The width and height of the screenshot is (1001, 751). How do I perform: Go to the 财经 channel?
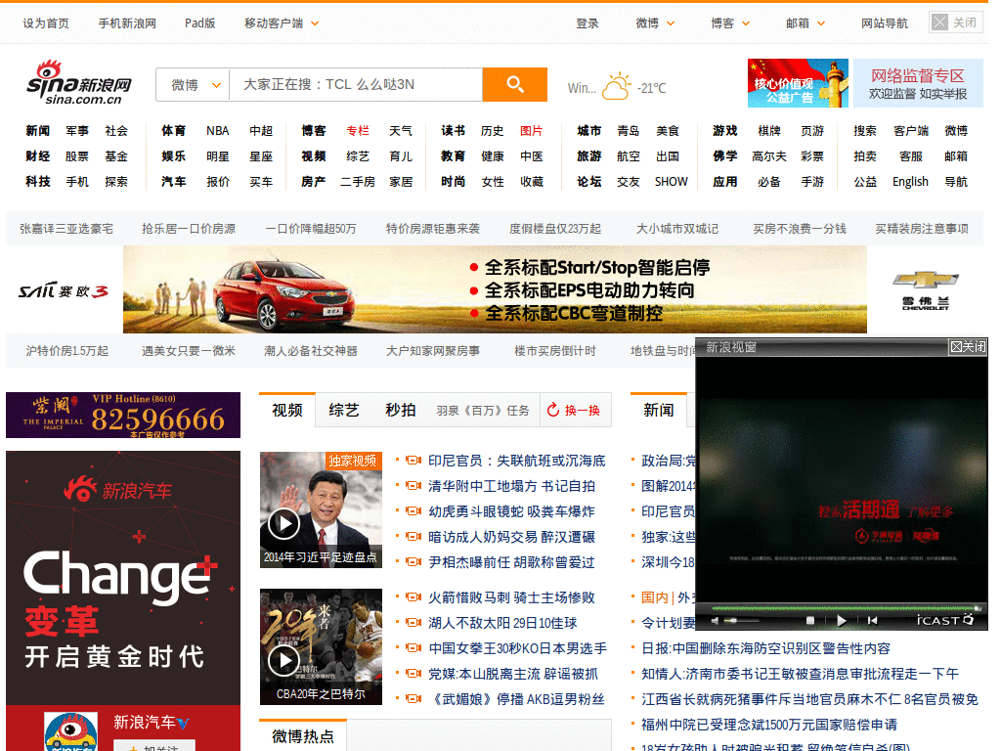(x=38, y=155)
